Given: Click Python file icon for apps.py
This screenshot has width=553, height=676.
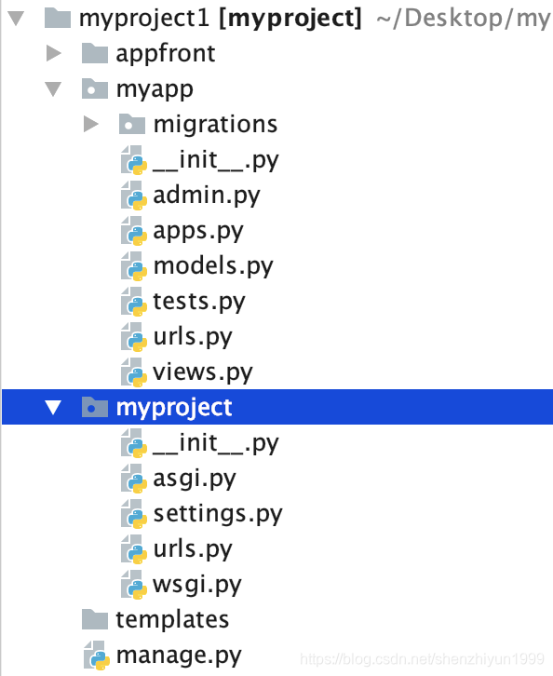Looking at the screenshot, I should coord(134,231).
